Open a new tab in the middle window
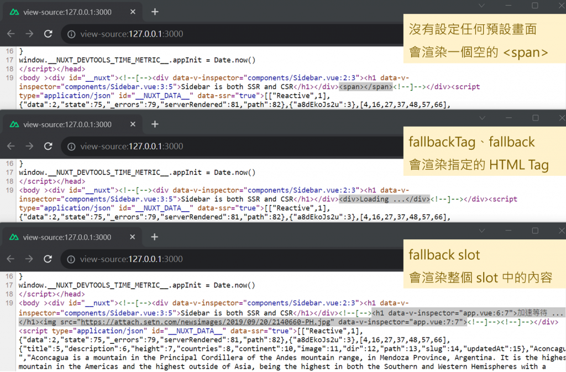The height and width of the screenshot is (372, 566). click(x=155, y=124)
